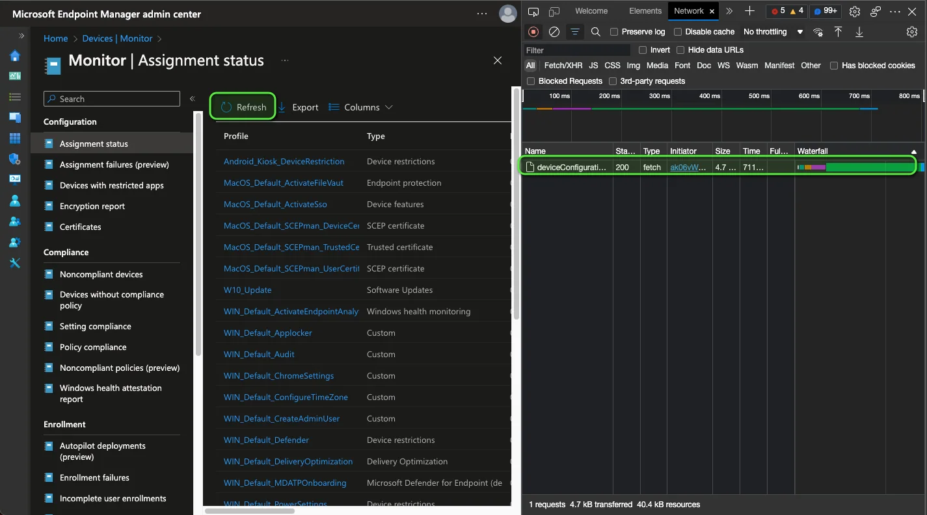
Task: Check Hide data URLs
Action: tap(680, 50)
